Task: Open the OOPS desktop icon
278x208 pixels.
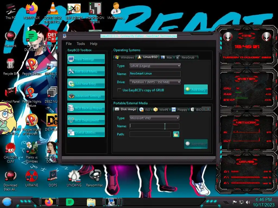Action: 53,179
